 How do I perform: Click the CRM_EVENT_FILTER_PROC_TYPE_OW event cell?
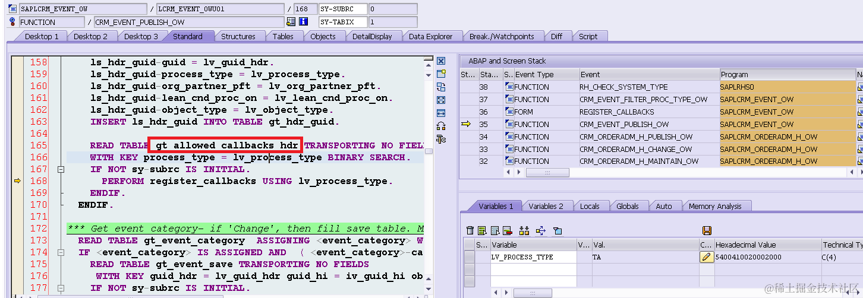(x=649, y=99)
